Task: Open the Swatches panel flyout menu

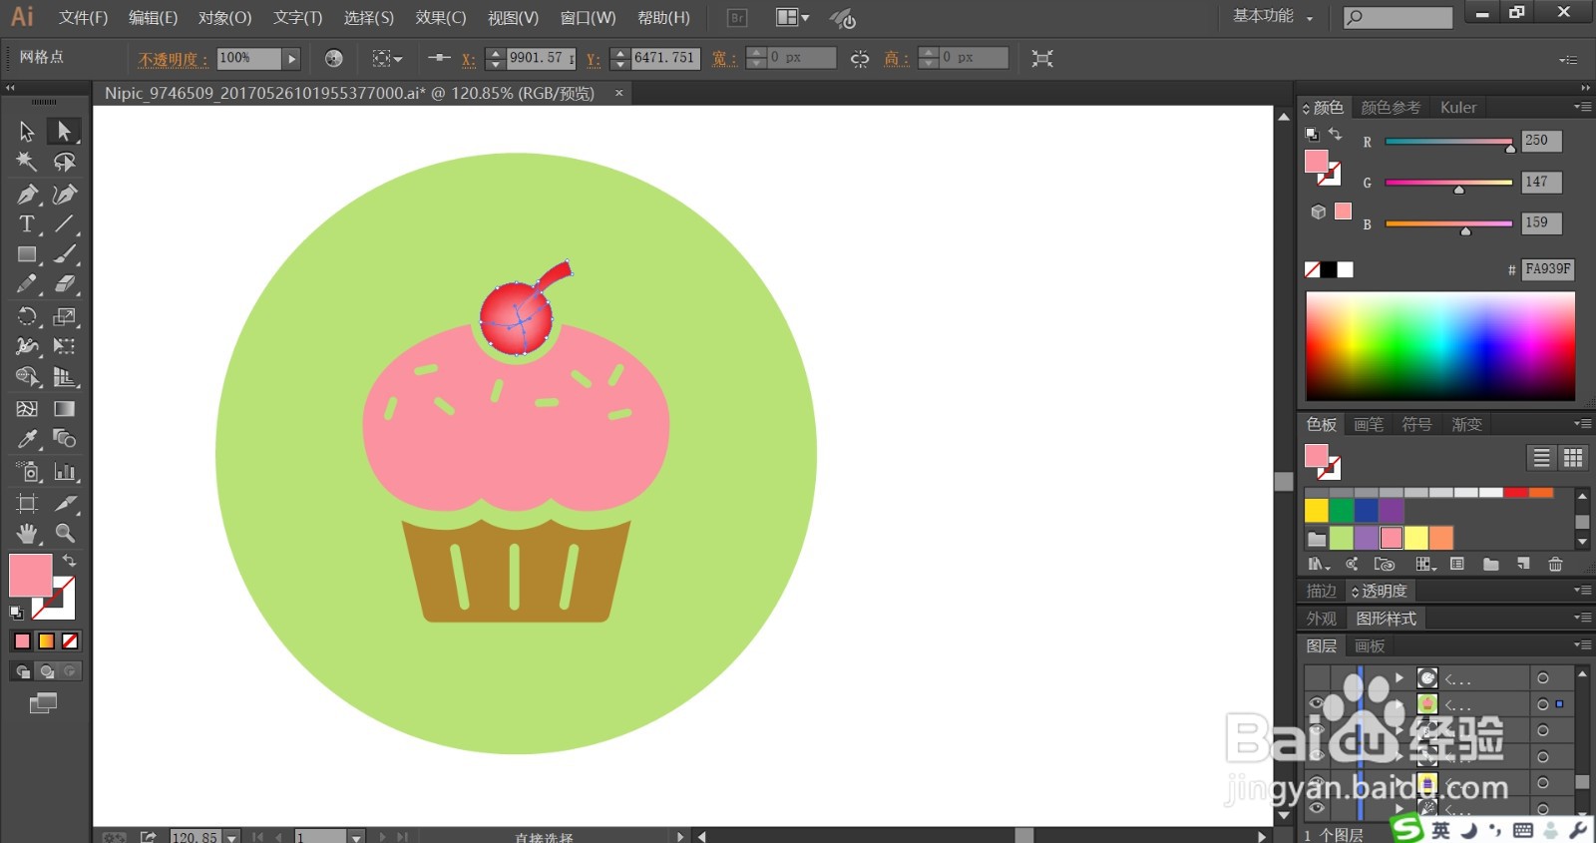Action: tap(1582, 424)
